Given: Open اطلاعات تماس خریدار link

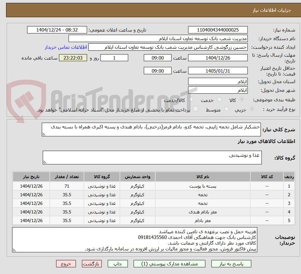Looking at the screenshot, I should (66, 47).
